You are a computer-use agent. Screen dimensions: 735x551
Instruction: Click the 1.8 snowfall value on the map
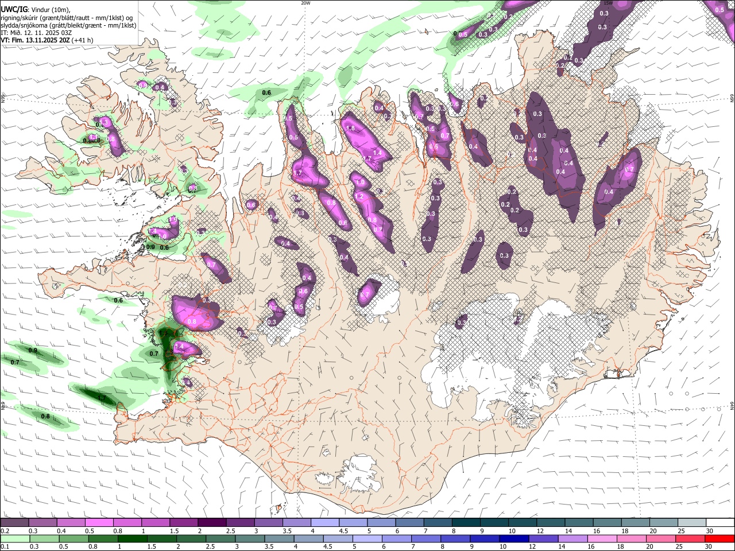click(350, 128)
